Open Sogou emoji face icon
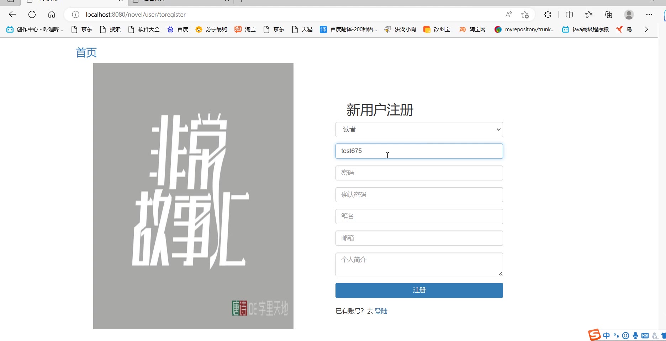Image resolution: width=666 pixels, height=341 pixels. pyautogui.click(x=625, y=336)
